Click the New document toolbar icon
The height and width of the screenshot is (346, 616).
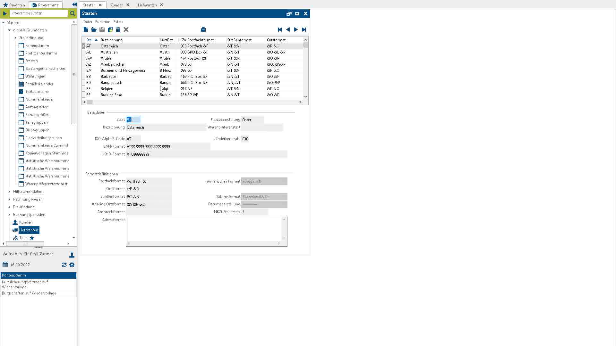point(86,29)
